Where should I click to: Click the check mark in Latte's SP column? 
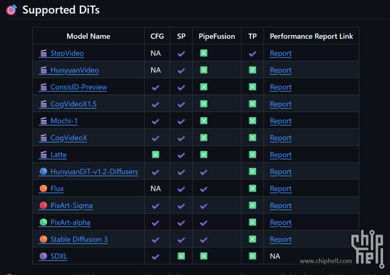(181, 155)
